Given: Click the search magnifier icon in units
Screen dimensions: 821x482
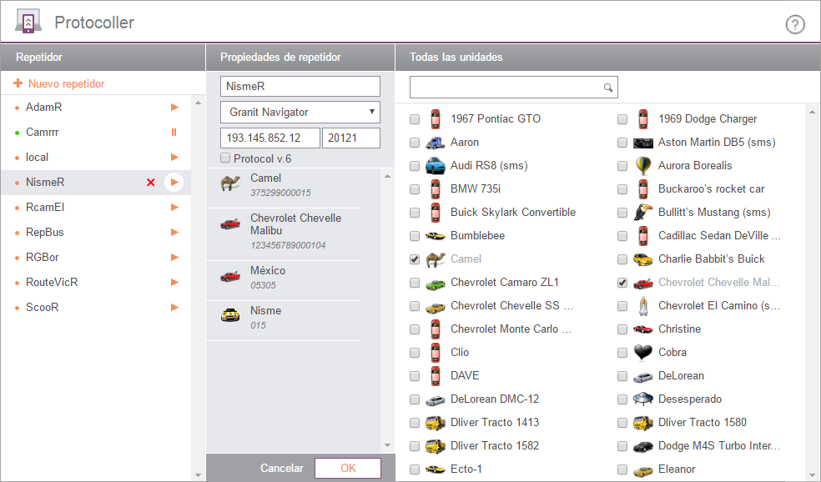Looking at the screenshot, I should (608, 88).
